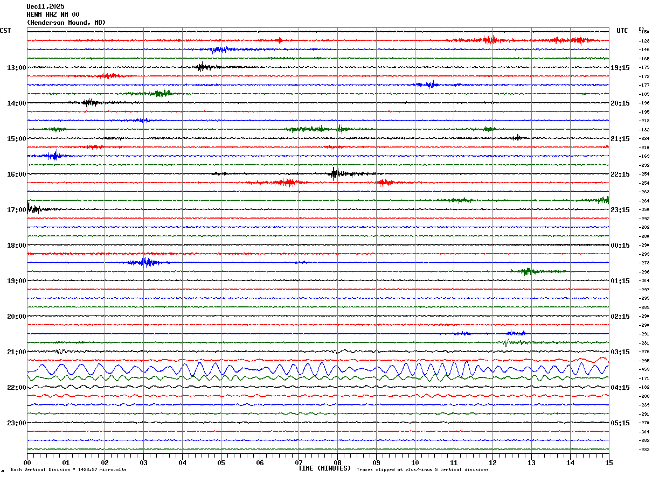Viewport: 652px width, 477px height.
Task: Click the Dec11,2025 date header
Action: [45, 6]
